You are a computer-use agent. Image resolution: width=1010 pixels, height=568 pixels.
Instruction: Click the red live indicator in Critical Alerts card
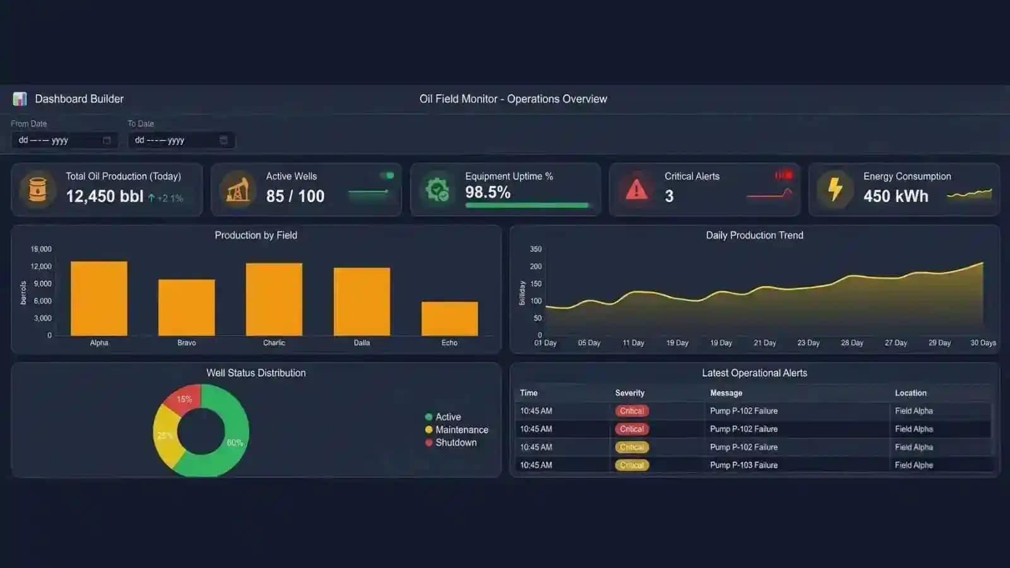(x=784, y=175)
